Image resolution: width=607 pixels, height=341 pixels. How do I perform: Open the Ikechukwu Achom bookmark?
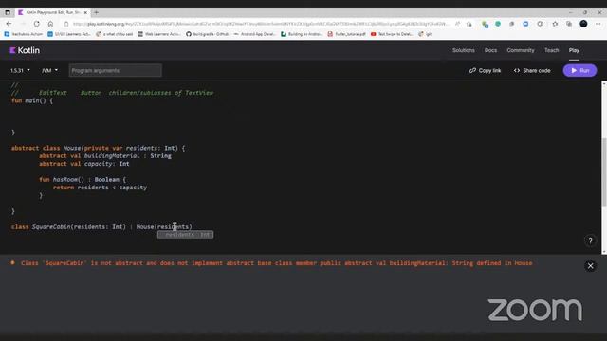(x=23, y=34)
